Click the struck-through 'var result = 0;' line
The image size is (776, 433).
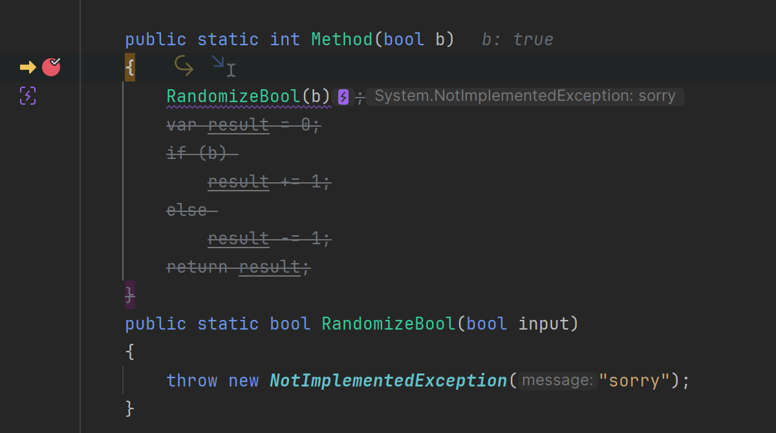coord(244,125)
